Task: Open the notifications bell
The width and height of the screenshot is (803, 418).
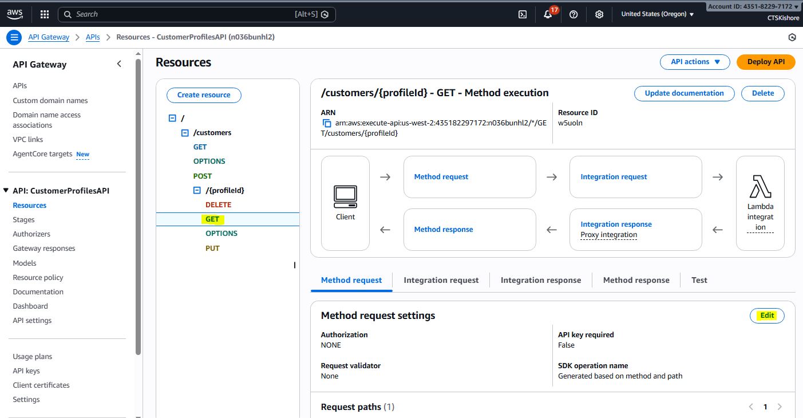Action: (x=548, y=14)
